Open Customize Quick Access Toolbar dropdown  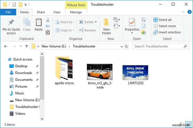pyautogui.click(x=25, y=5)
